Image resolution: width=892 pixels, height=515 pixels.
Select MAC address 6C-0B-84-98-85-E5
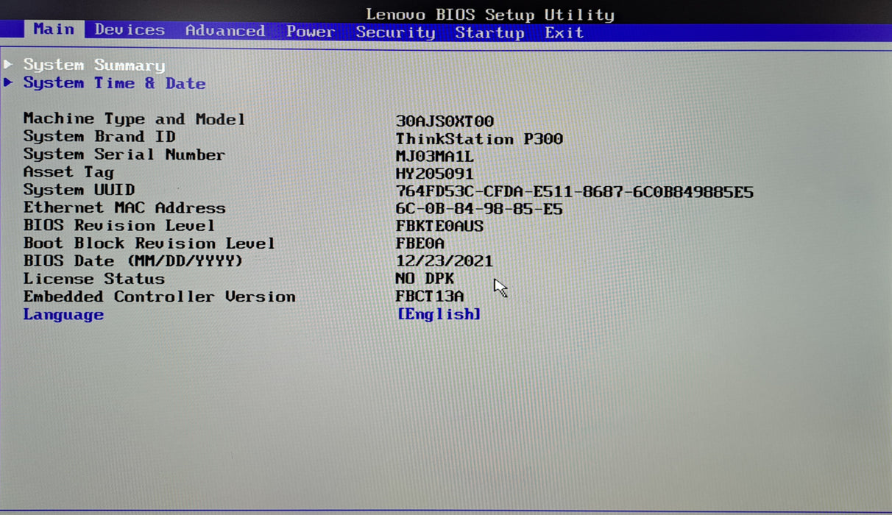point(479,210)
